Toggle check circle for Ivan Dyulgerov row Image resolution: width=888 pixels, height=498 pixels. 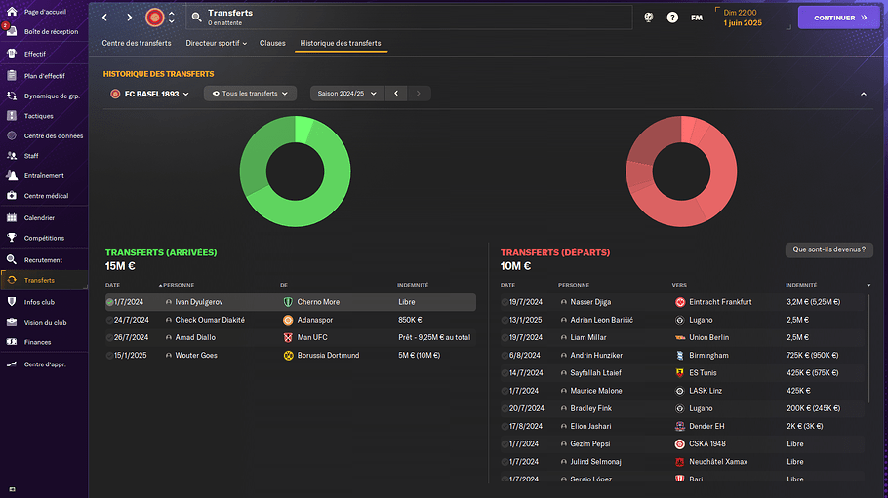click(x=110, y=302)
